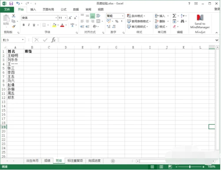This screenshot has height=171, width=222.
Task: Open Sort and Filter
Action: [x=182, y=16]
